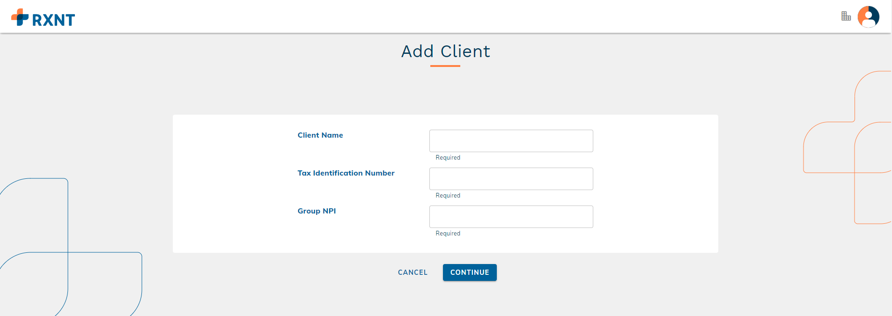Image resolution: width=892 pixels, height=316 pixels.
Task: Click the Group NPI label
Action: (x=317, y=211)
